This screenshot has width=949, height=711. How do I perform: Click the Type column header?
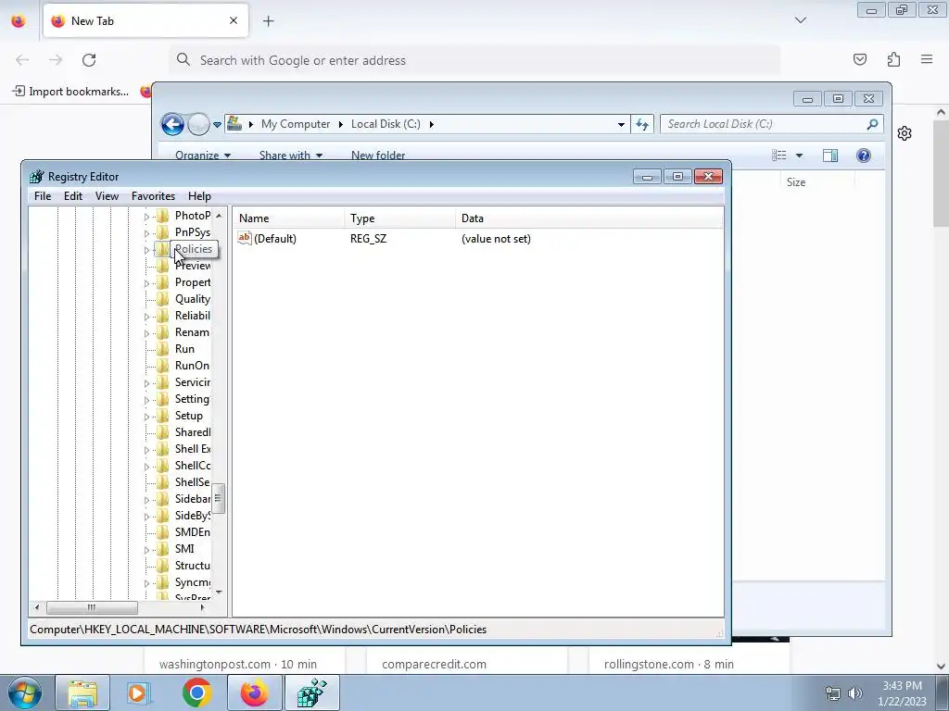coord(400,218)
